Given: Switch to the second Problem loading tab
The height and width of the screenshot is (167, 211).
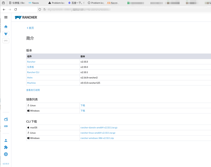Looking at the screenshot, I should tap(96, 3).
